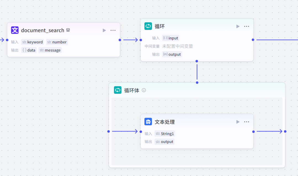This screenshot has width=298, height=176.
Task: Click the document_search node icon
Action: click(x=15, y=30)
